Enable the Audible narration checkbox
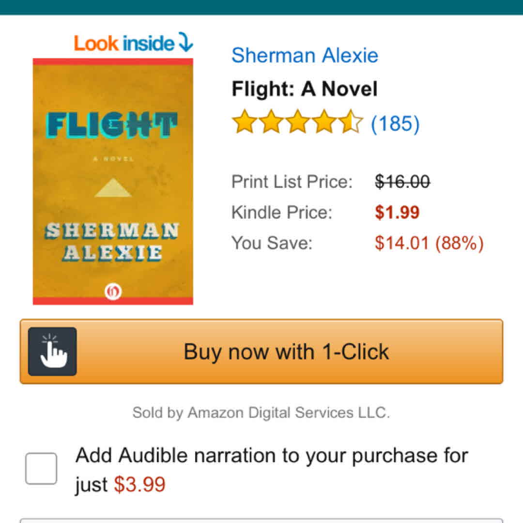 tap(41, 468)
